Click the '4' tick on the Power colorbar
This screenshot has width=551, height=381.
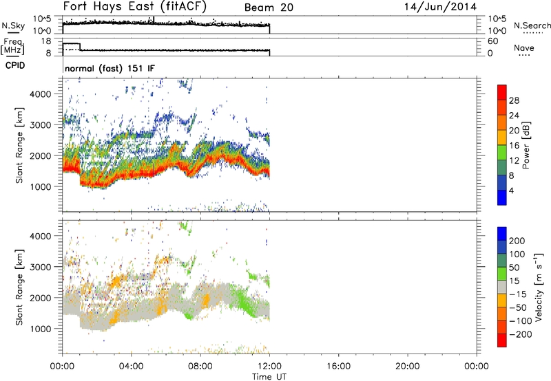click(x=511, y=190)
